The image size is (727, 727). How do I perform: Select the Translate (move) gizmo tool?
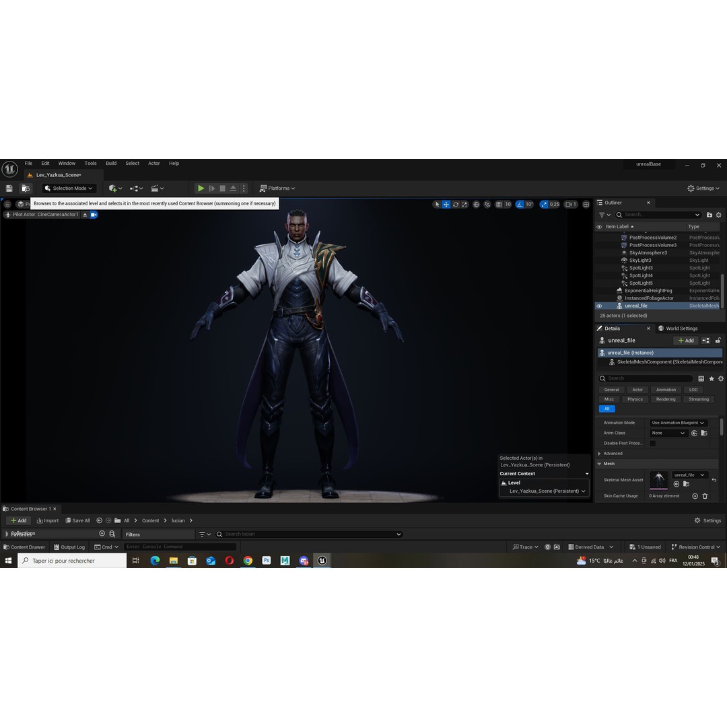[446, 204]
